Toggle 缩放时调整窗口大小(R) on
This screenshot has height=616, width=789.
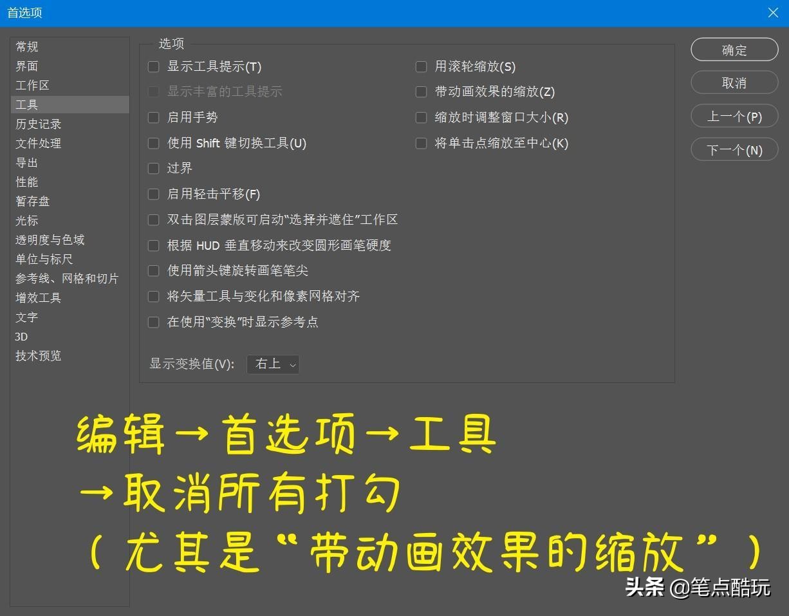(422, 117)
